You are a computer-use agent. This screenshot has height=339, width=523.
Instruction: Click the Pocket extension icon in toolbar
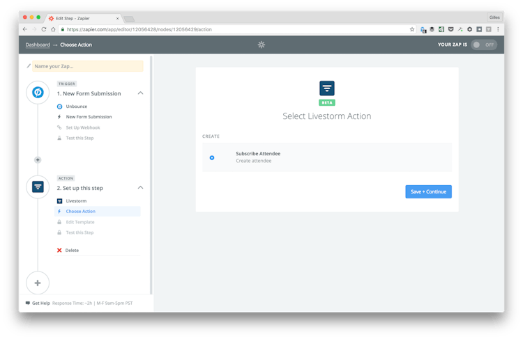(x=450, y=29)
